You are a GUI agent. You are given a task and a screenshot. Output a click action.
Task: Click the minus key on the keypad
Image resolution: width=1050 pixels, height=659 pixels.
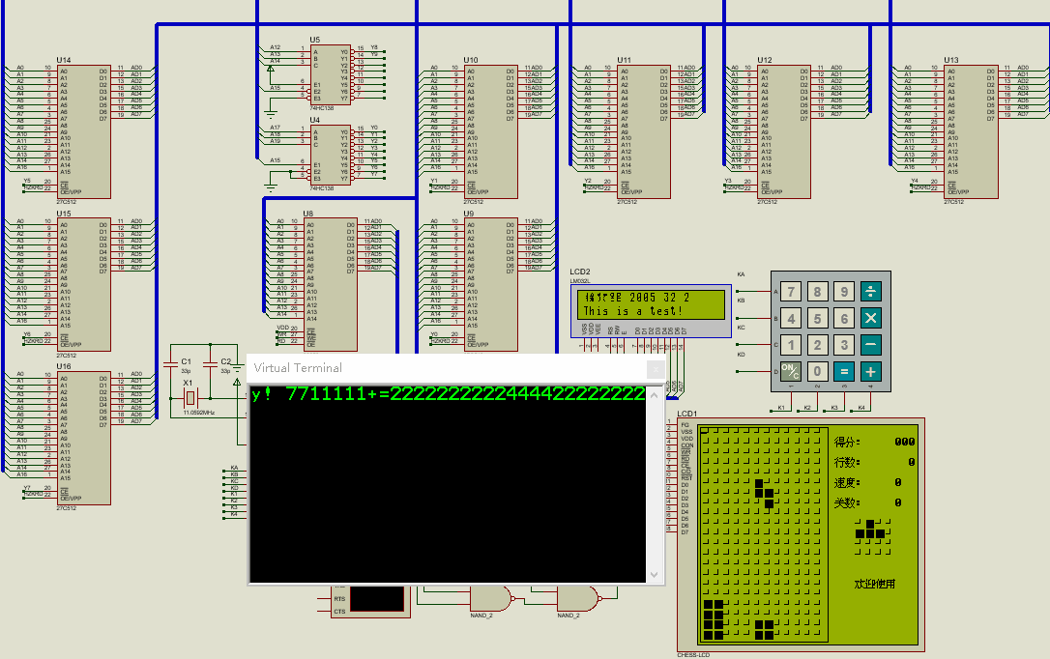[870, 345]
